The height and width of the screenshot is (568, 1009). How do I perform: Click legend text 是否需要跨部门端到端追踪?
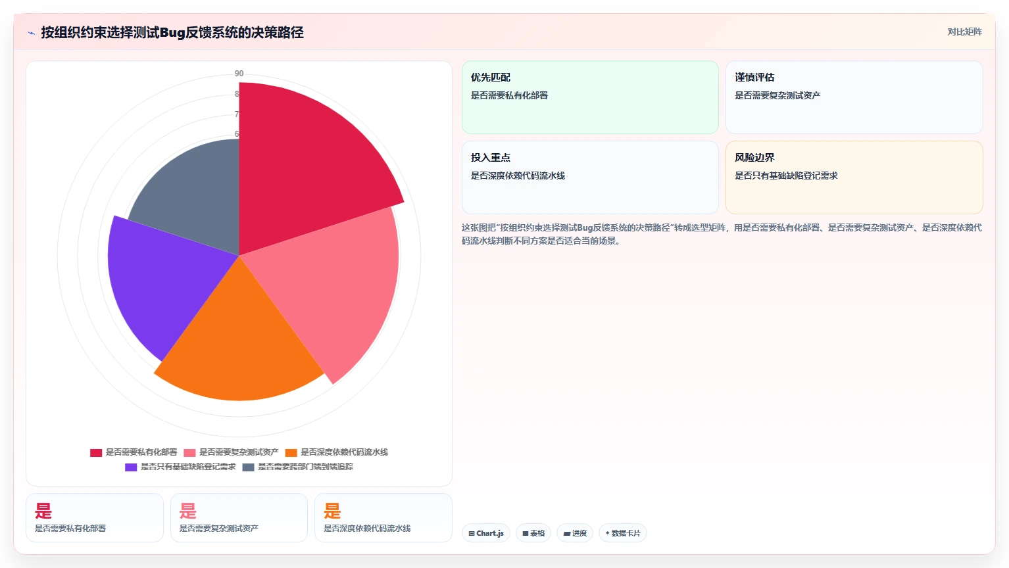(x=305, y=467)
